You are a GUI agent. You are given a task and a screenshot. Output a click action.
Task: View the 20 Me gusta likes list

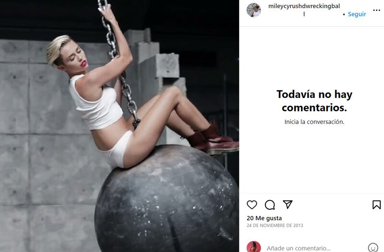pos(264,218)
